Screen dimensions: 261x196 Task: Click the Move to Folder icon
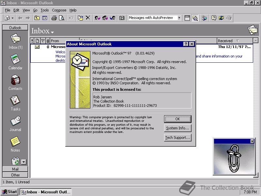(x=80, y=18)
